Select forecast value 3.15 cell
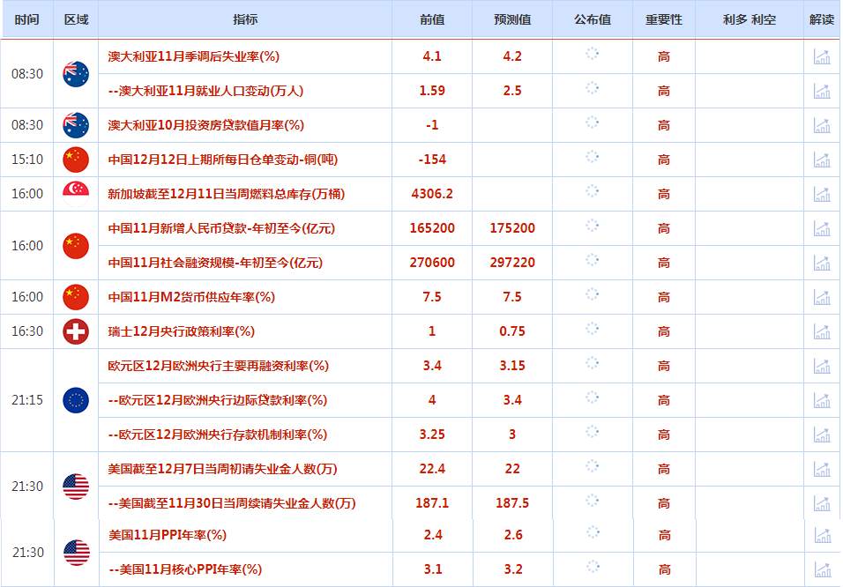Viewport: 843px width, 587px height. point(511,366)
